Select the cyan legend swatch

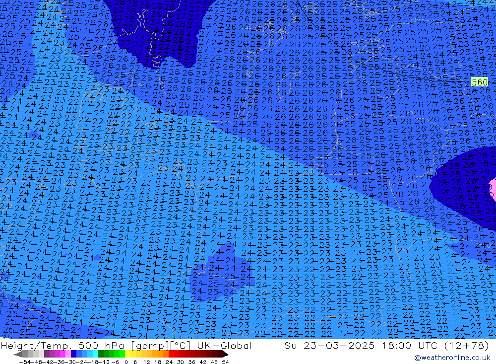pos(95,354)
